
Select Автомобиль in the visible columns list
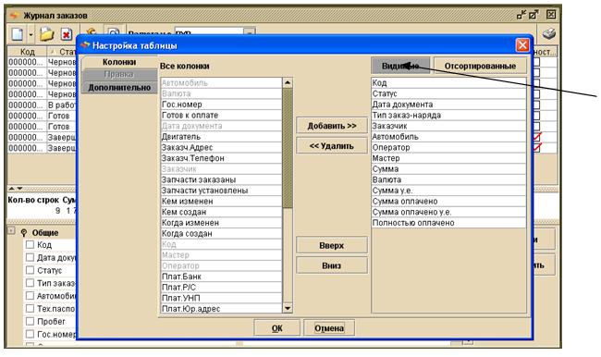tap(448, 137)
